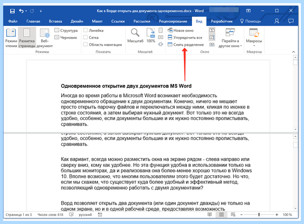Click zoom in plus button
This screenshot has height=224, width=304.
pos(277,215)
